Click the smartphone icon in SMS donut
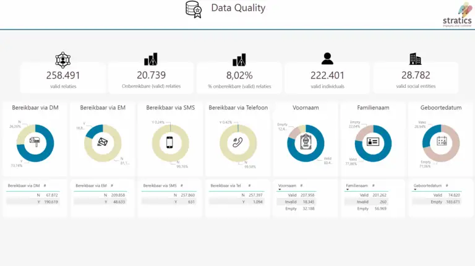475x266 pixels. pyautogui.click(x=171, y=142)
